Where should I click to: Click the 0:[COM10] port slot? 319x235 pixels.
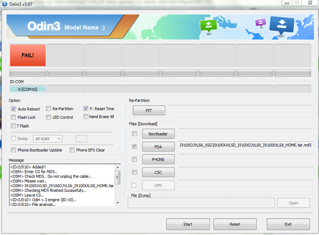28,89
